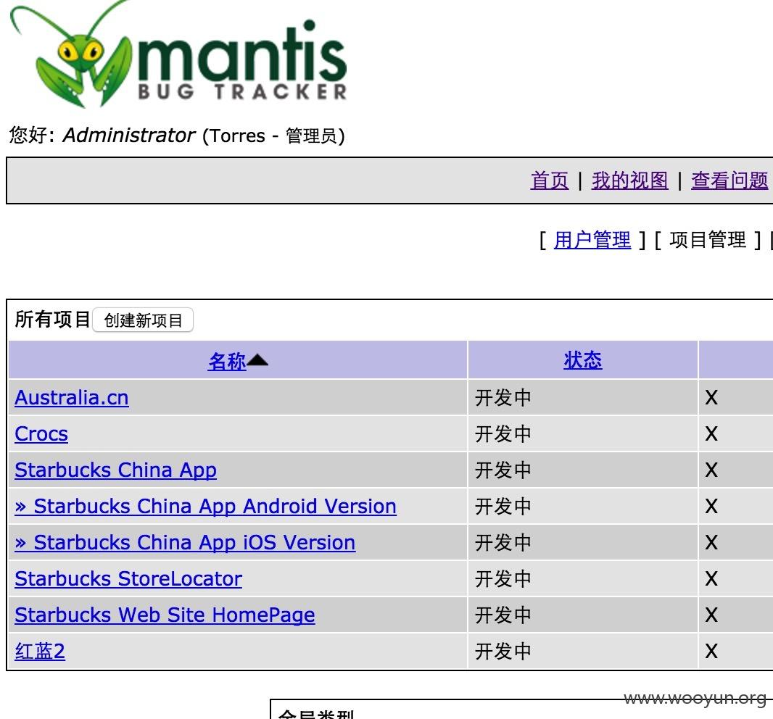The width and height of the screenshot is (773, 719).
Task: Open the 我的视图 navigation link
Action: [629, 180]
